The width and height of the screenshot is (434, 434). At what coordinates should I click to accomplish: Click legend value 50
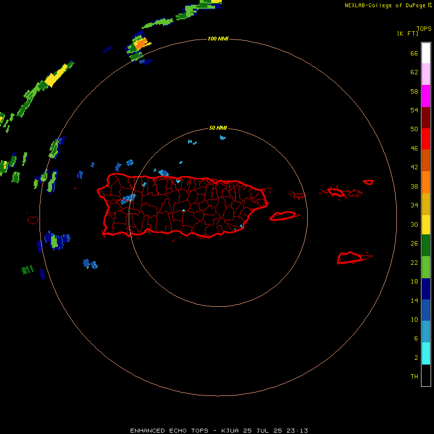(414, 129)
